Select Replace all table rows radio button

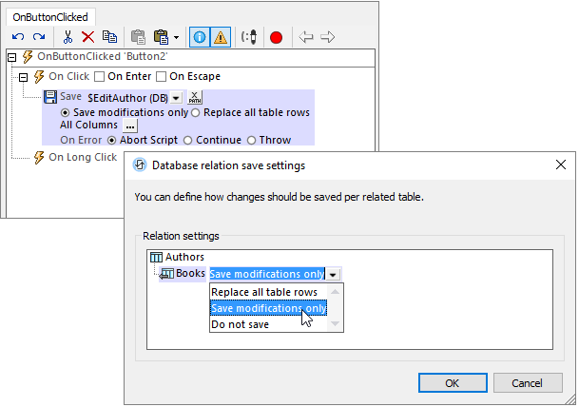click(196, 112)
